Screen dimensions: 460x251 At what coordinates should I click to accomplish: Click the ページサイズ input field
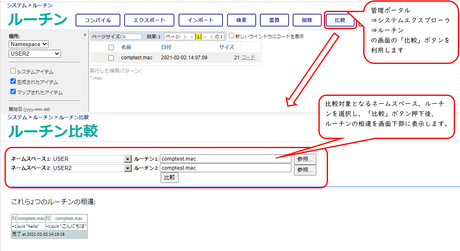coord(132,37)
